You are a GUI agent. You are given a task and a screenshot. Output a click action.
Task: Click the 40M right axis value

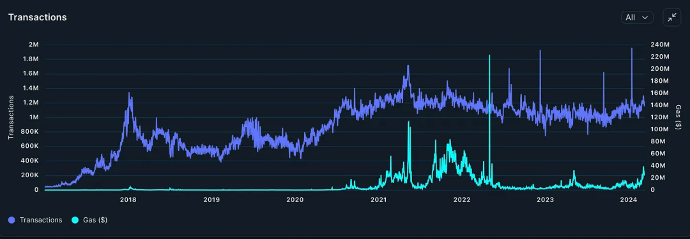(x=658, y=166)
